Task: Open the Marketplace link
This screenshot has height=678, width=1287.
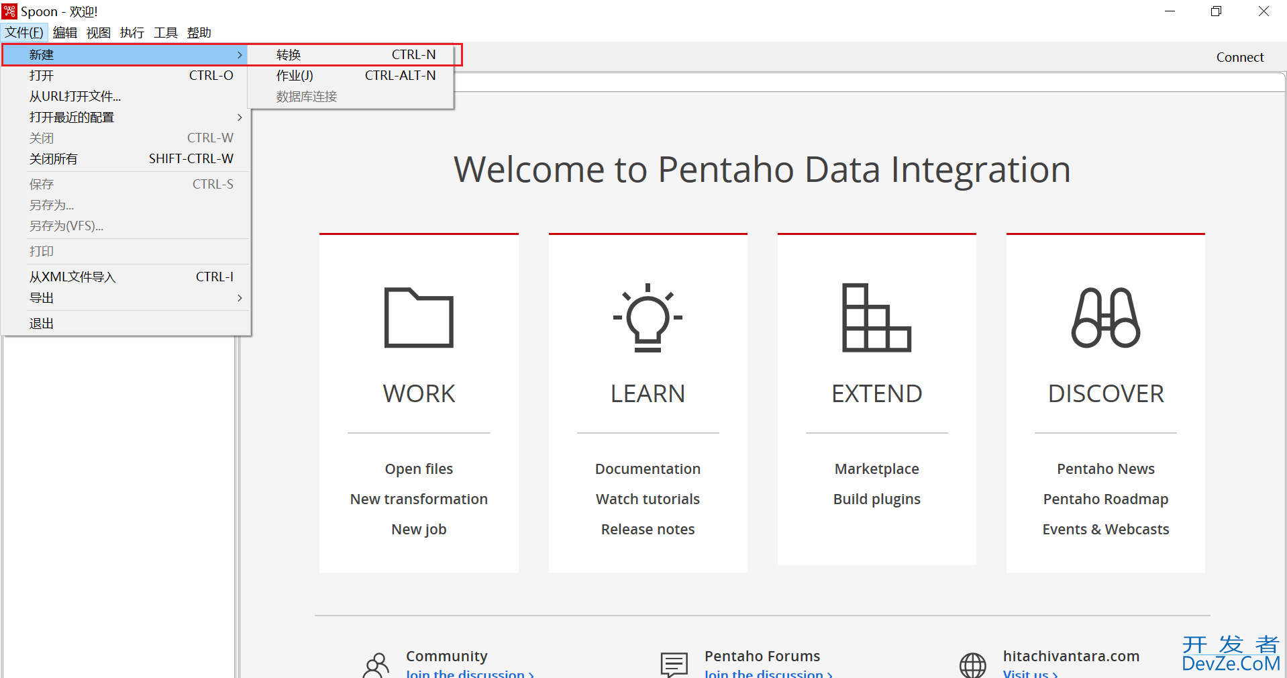Action: [x=876, y=469]
